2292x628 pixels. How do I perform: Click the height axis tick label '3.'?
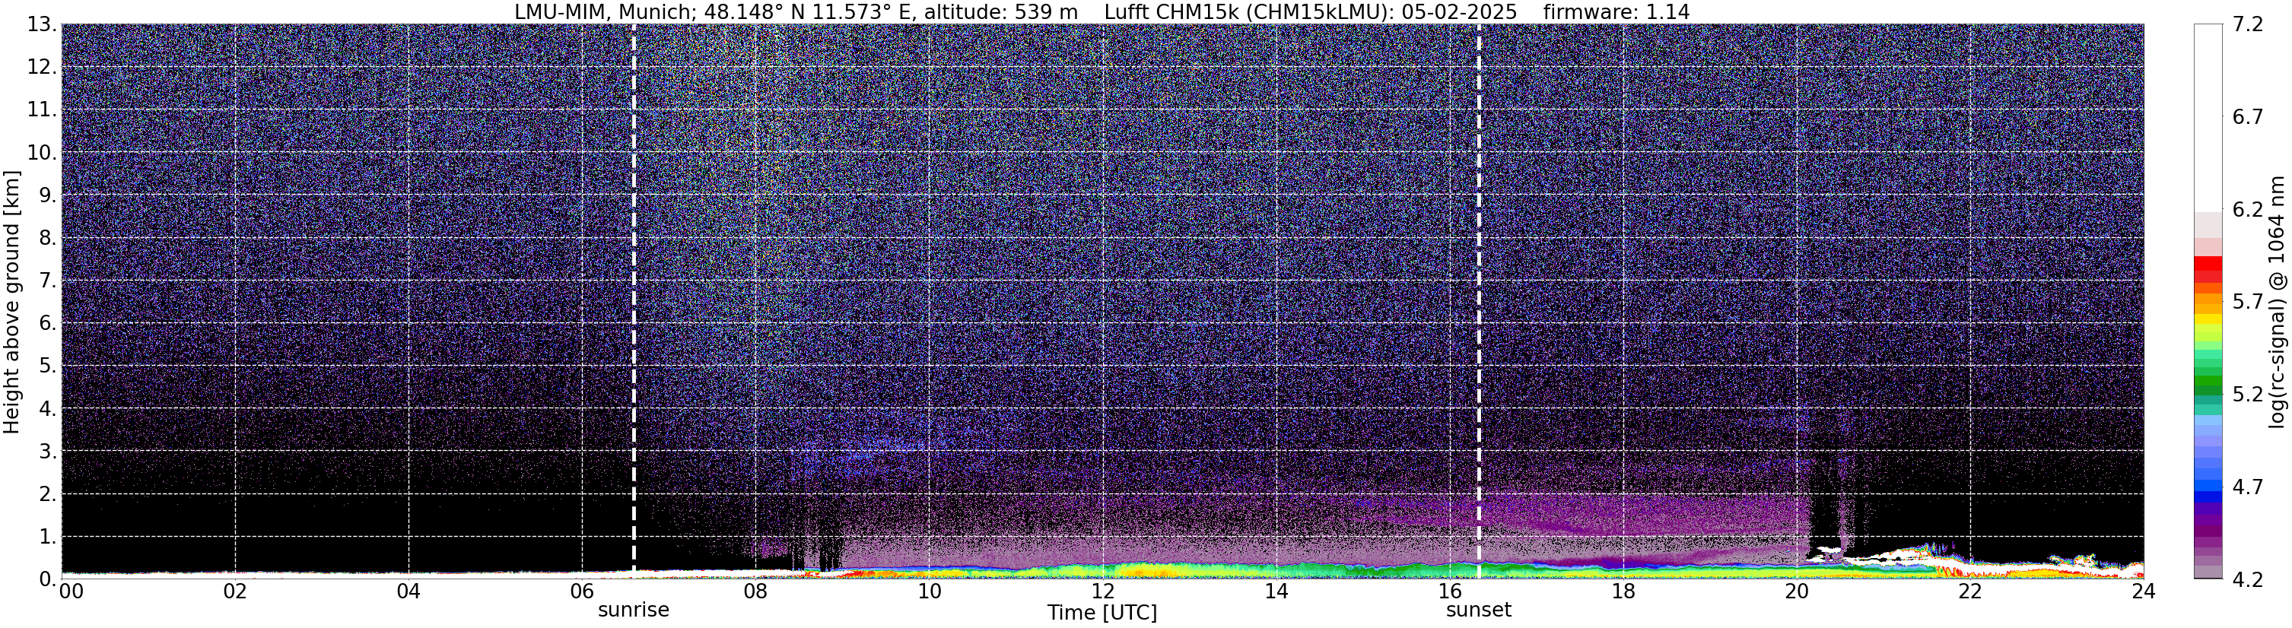click(47, 452)
